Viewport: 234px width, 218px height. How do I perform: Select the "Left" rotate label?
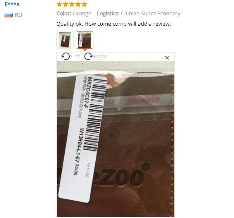point(75,57)
